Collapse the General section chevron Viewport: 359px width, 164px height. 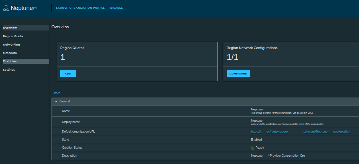56,101
